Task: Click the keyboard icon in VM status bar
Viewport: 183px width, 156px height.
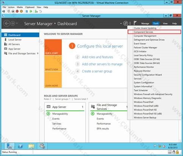Action: [170, 152]
